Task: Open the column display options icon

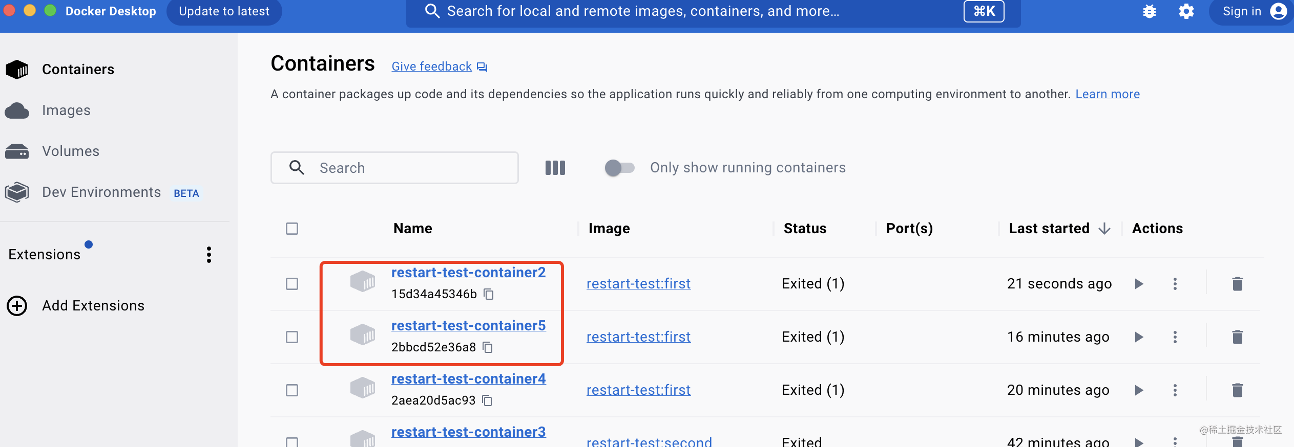Action: coord(555,168)
